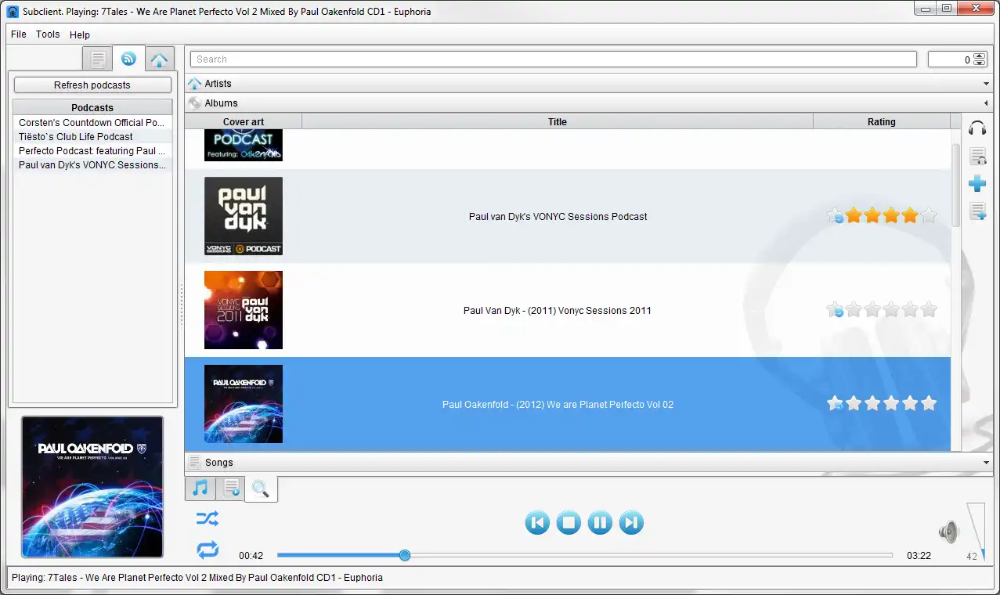Click We are Planet Perfecto Vol 02 cover
Viewport: 1000px width, 595px height.
244,404
